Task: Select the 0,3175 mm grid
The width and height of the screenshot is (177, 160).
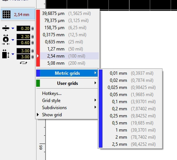Action: coord(69,35)
